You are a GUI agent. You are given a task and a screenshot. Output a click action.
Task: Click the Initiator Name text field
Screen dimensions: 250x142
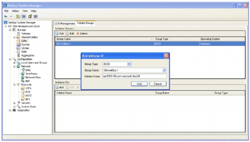coord(134,76)
